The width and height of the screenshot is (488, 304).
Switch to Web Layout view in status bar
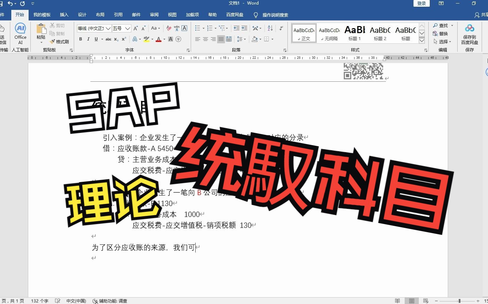click(x=426, y=301)
